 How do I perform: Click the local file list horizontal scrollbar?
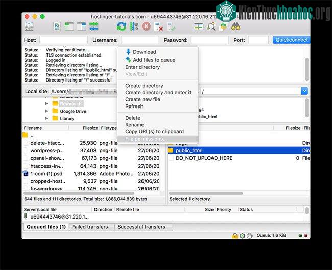coord(79,193)
